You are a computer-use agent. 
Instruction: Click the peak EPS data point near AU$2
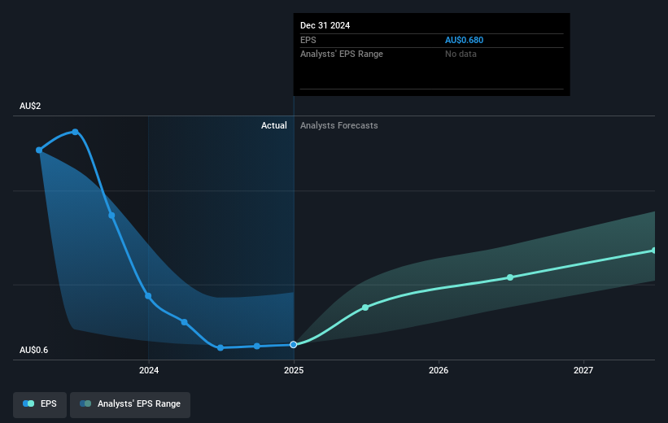pos(75,132)
